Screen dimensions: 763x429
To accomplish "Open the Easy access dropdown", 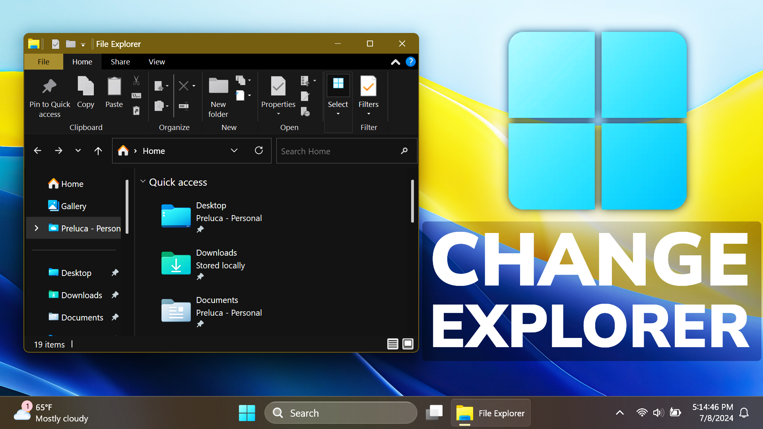I will tap(243, 95).
